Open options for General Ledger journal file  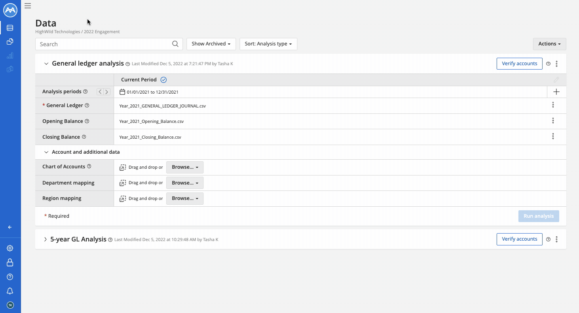tap(553, 105)
